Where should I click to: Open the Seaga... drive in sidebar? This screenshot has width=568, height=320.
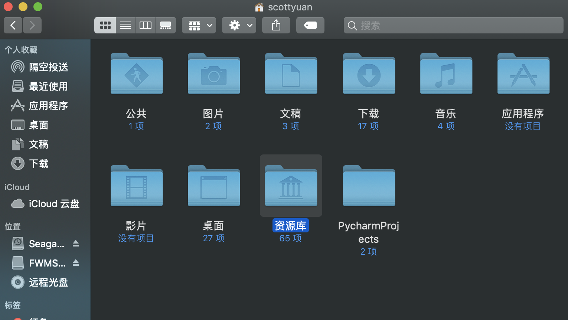(38, 244)
